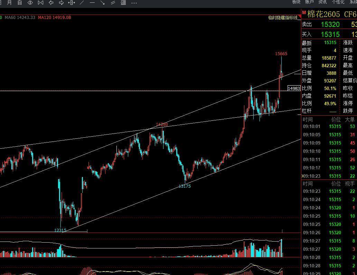
Task: Click the 棉花2605 contract title
Action: (x=323, y=14)
